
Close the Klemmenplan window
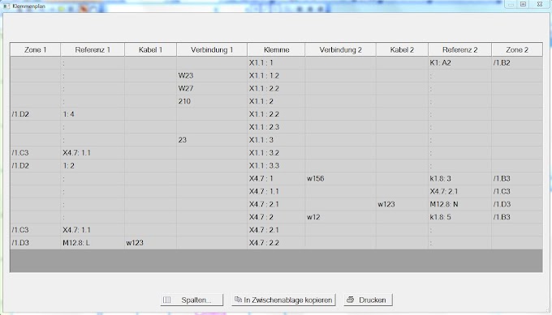pyautogui.click(x=540, y=4)
